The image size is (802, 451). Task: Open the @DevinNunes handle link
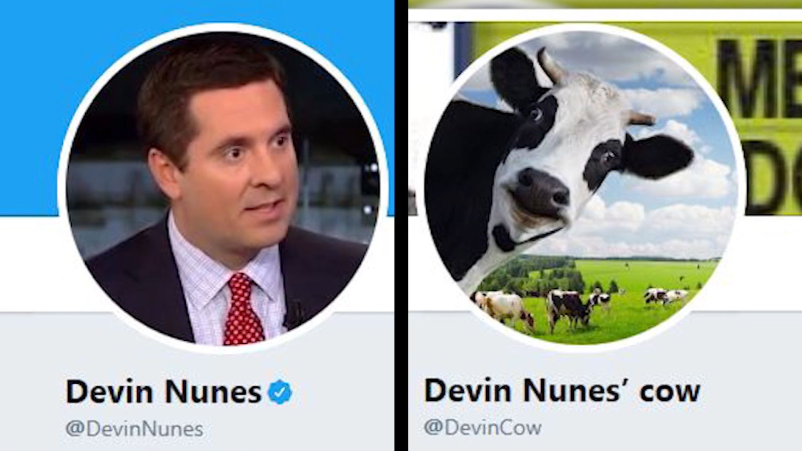(134, 429)
